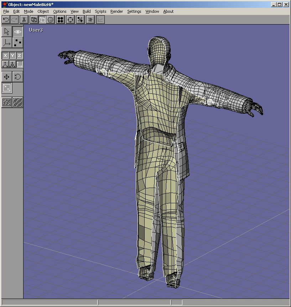Viewport: 291px width, 307px height.
Task: Click the graph chart toolbar icon
Action: pos(100,20)
